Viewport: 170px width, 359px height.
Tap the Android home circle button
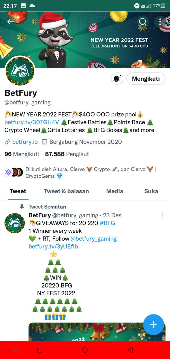point(85,350)
